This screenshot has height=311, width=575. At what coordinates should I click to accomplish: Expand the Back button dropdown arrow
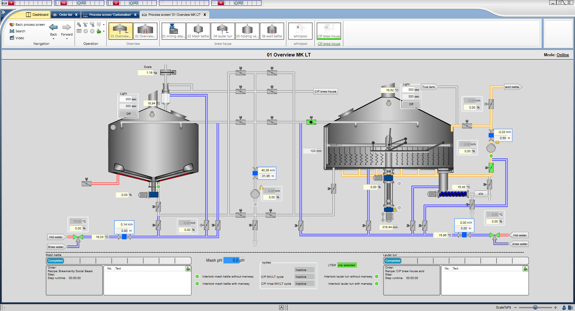[53, 39]
